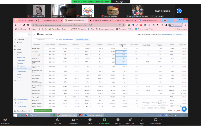
Task: Open the Security shield icon in Zoom
Action: (57, 120)
